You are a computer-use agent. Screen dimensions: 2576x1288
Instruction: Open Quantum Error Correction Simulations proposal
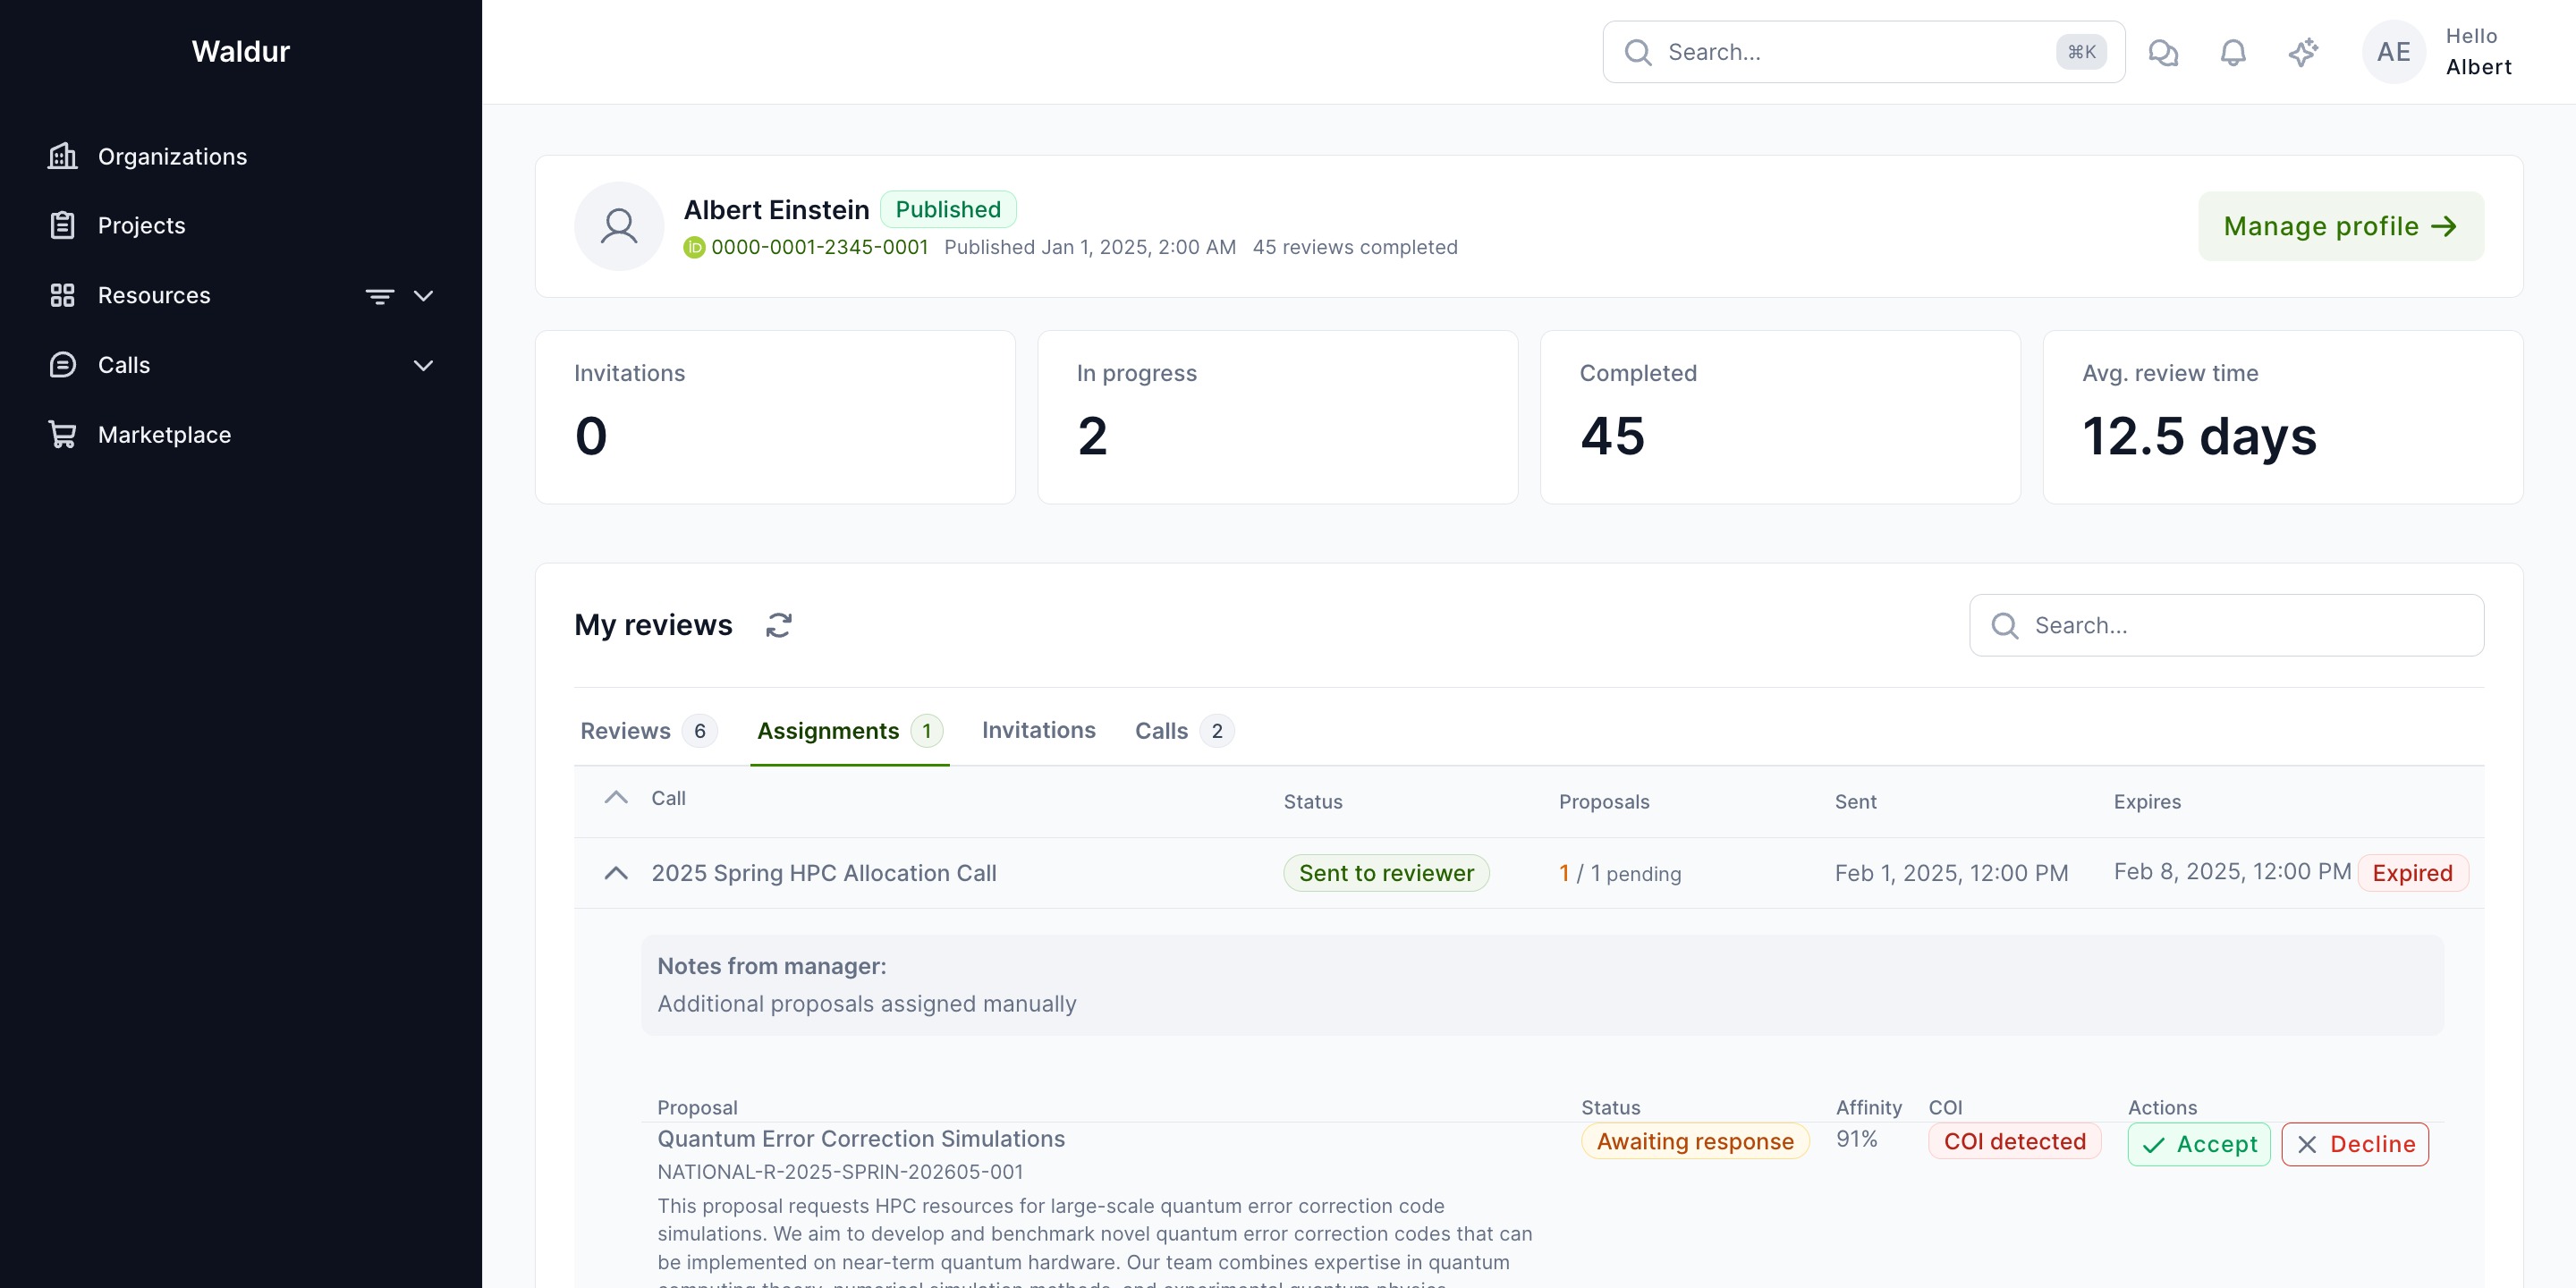coord(860,1139)
